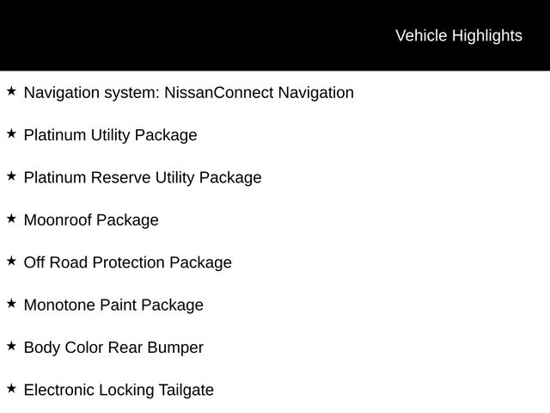The image size is (550, 413).
Task: Select the Platinum Utility Package text
Action: 110,135
